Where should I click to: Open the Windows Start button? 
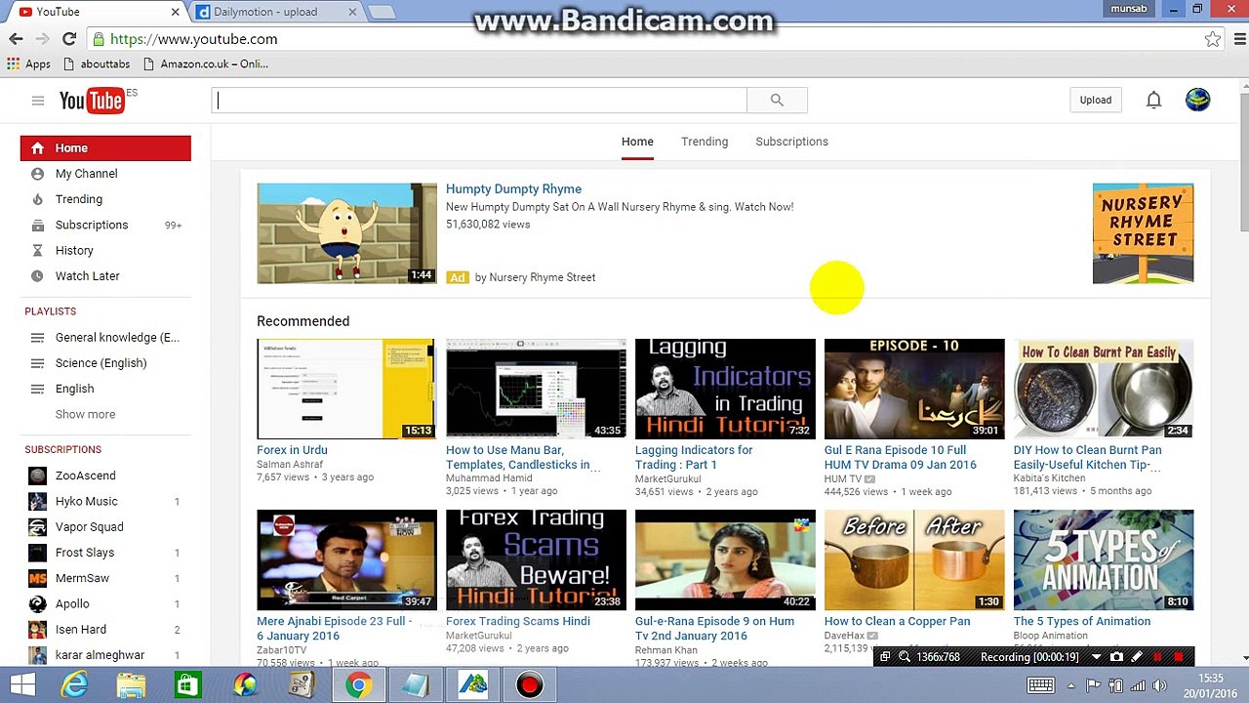tap(22, 685)
